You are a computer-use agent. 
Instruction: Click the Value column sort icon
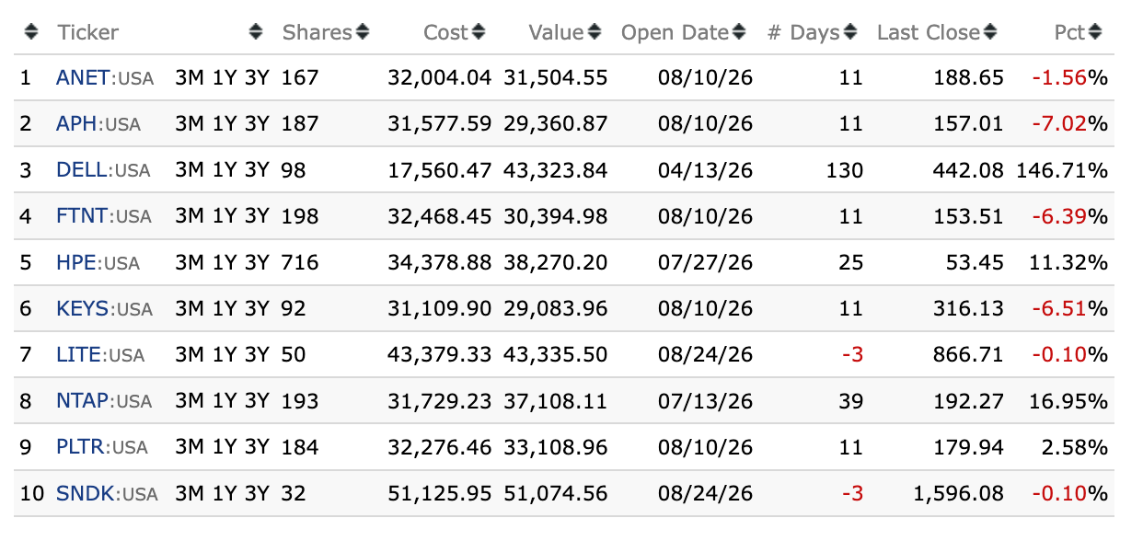[x=595, y=32]
